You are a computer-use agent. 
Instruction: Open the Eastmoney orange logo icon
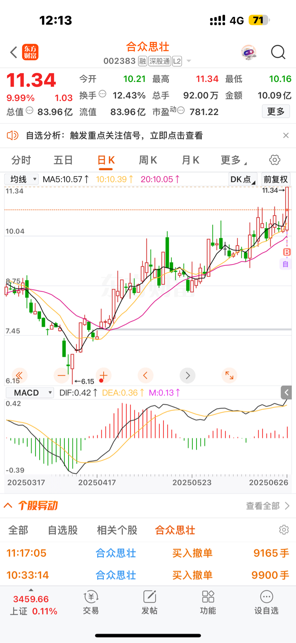(x=30, y=52)
